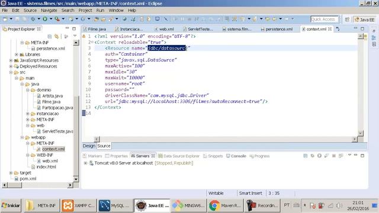
Task: Click the Run Last Tool external tools icon
Action: click(x=57, y=19)
